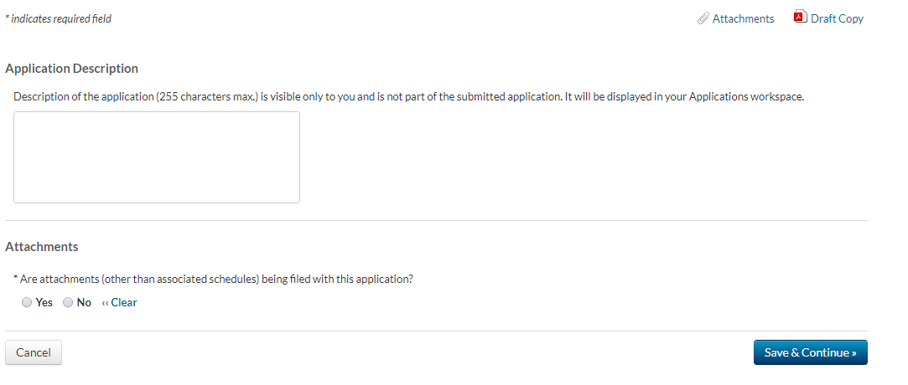Select the No radio button for attachments
The height and width of the screenshot is (385, 908).
(68, 303)
